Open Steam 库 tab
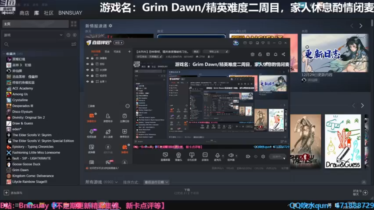374x210 pixels. coord(36,13)
